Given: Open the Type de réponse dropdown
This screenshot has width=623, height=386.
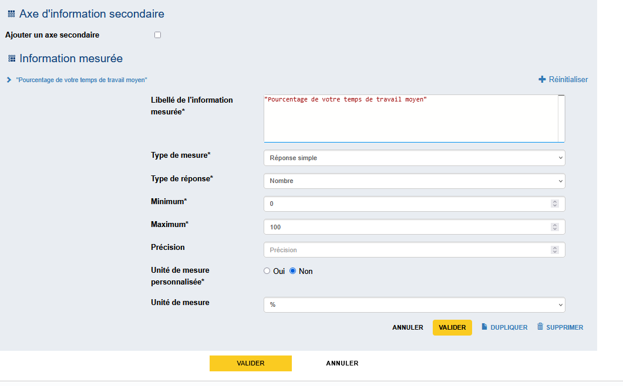Looking at the screenshot, I should click(414, 181).
